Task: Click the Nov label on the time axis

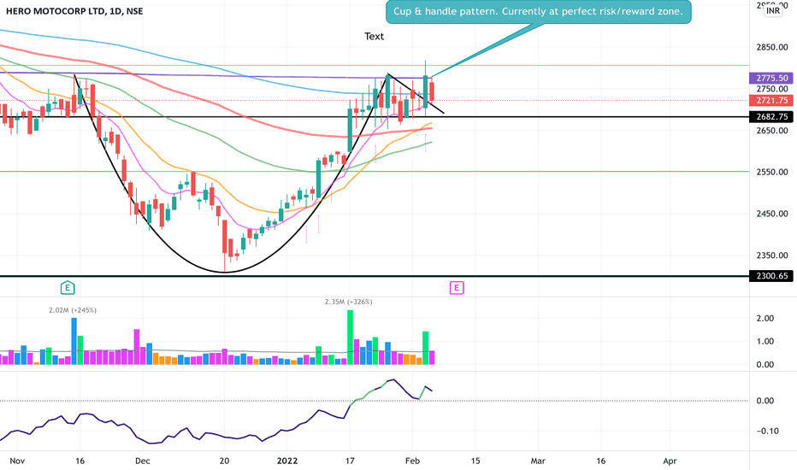Action: [x=17, y=461]
